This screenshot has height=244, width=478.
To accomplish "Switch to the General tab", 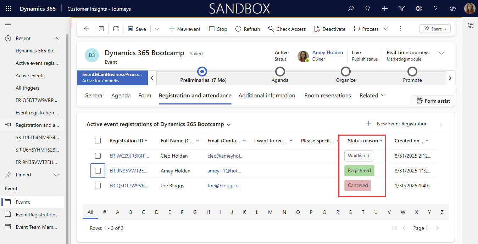I will tap(94, 96).
